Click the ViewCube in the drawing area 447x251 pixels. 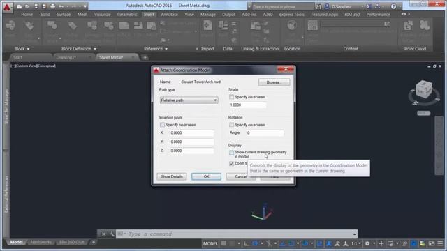pyautogui.click(x=424, y=90)
